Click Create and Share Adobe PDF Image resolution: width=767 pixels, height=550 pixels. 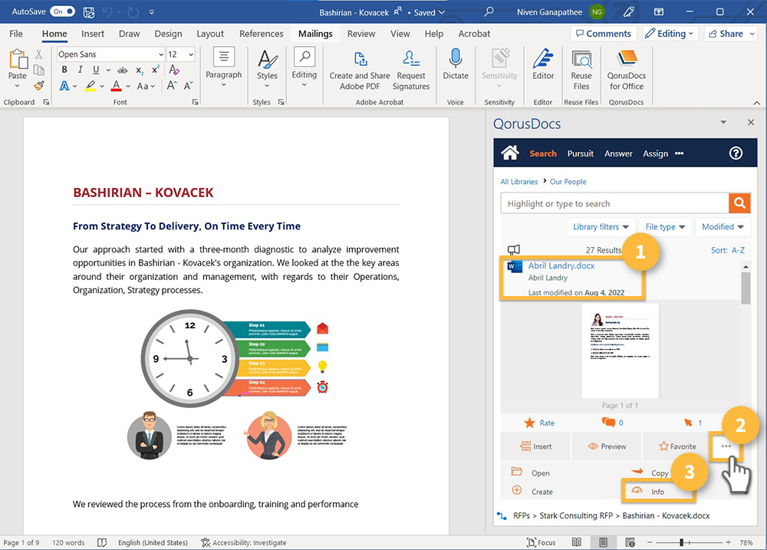tap(360, 71)
